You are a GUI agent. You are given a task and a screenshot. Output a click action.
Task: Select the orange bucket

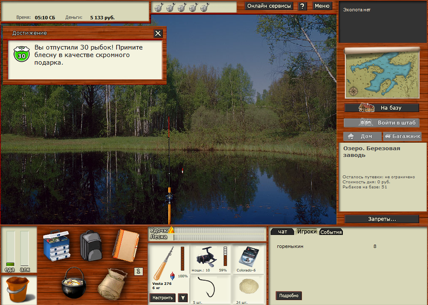(18, 290)
